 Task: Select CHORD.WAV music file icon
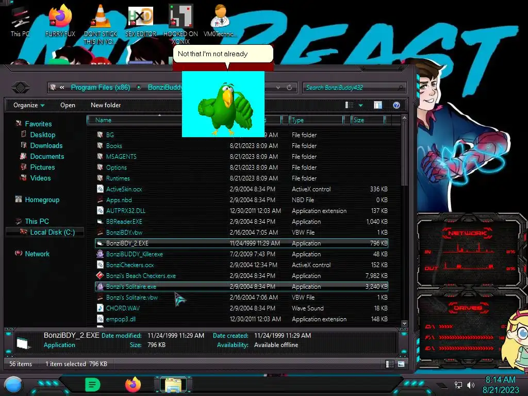(x=100, y=308)
